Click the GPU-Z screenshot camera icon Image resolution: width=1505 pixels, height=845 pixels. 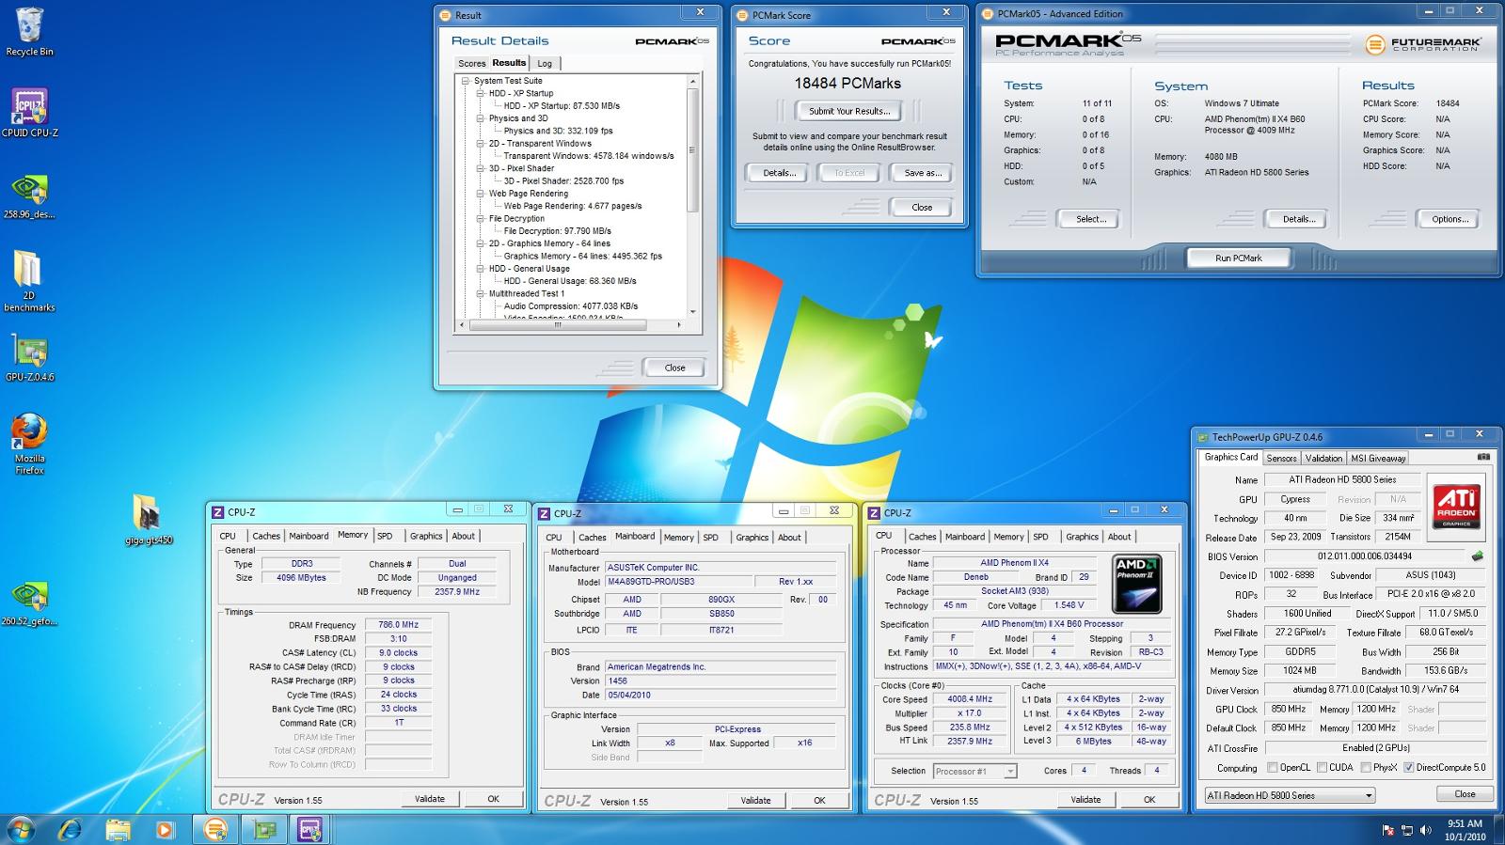(x=1483, y=457)
